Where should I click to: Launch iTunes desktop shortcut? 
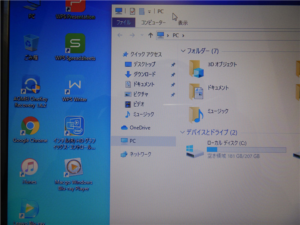pos(29,171)
